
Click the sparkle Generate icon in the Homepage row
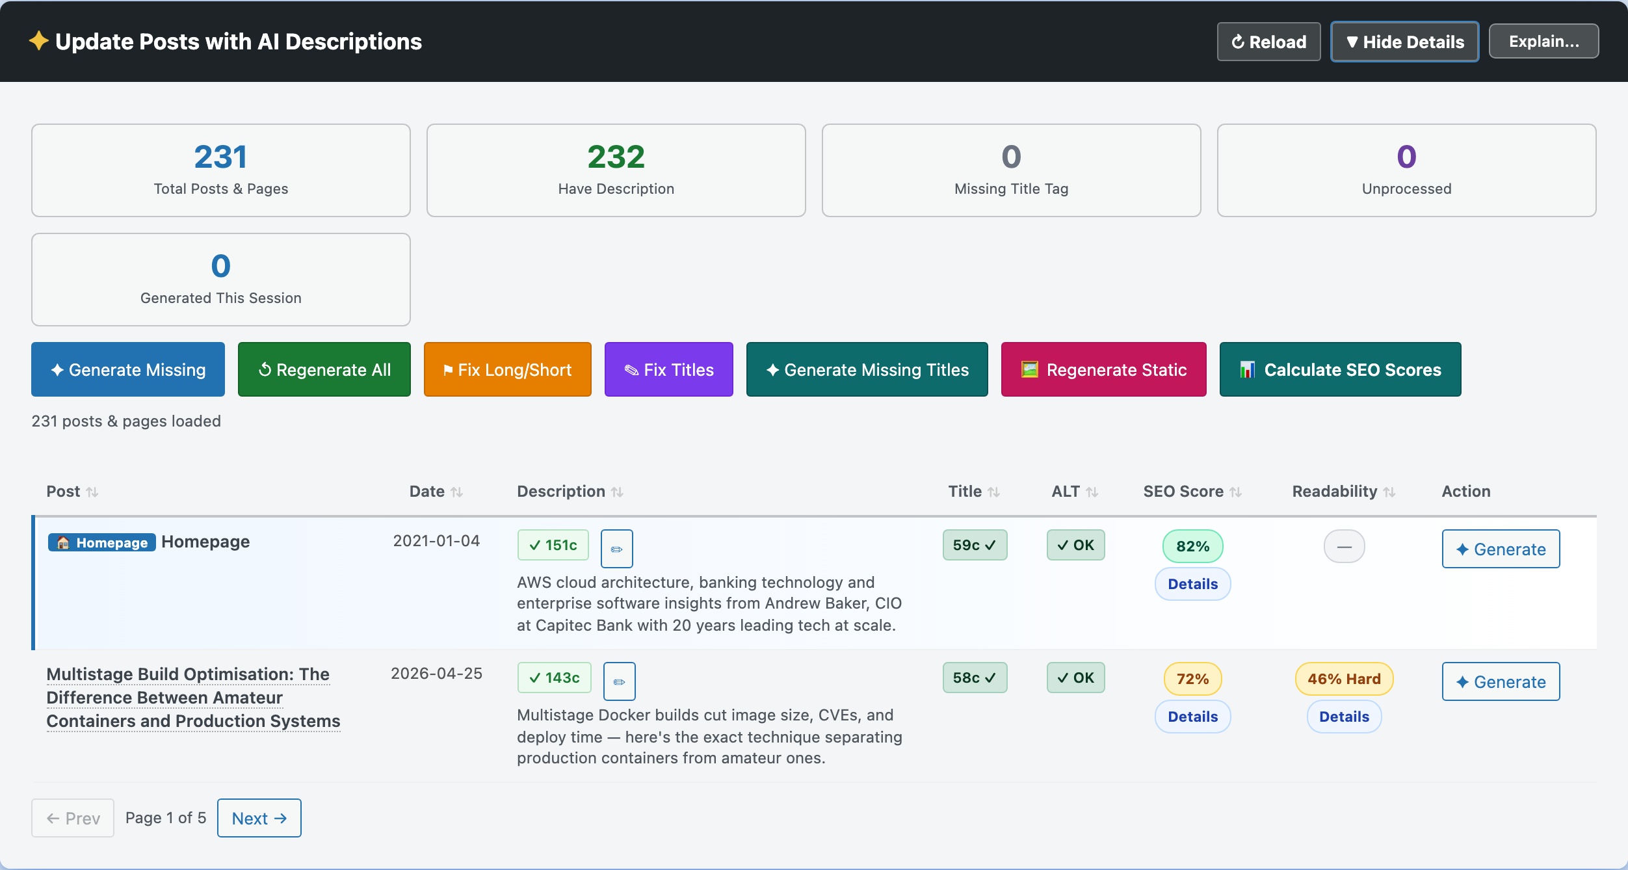[1464, 549]
